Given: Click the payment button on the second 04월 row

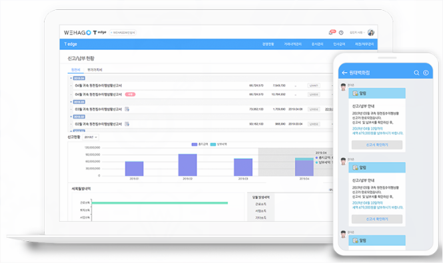Looking at the screenshot, I should [x=314, y=94].
